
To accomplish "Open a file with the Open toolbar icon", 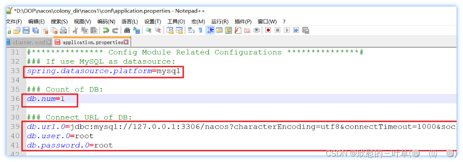I will click(17, 30).
